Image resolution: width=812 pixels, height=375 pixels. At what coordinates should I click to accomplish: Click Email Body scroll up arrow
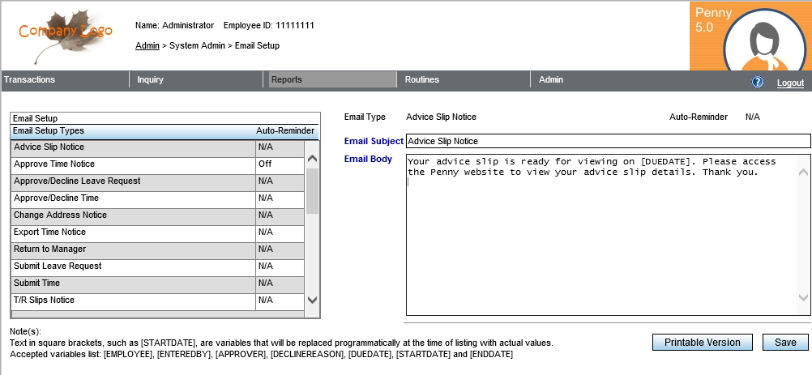[803, 173]
